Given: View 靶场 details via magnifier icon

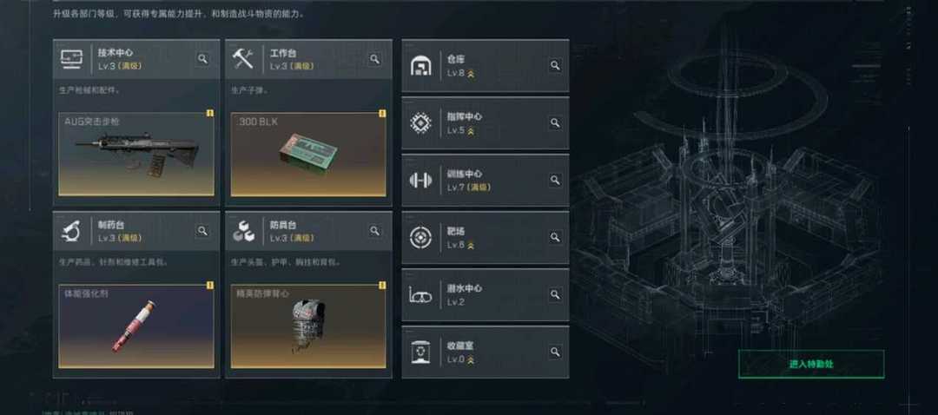Looking at the screenshot, I should pyautogui.click(x=555, y=237).
